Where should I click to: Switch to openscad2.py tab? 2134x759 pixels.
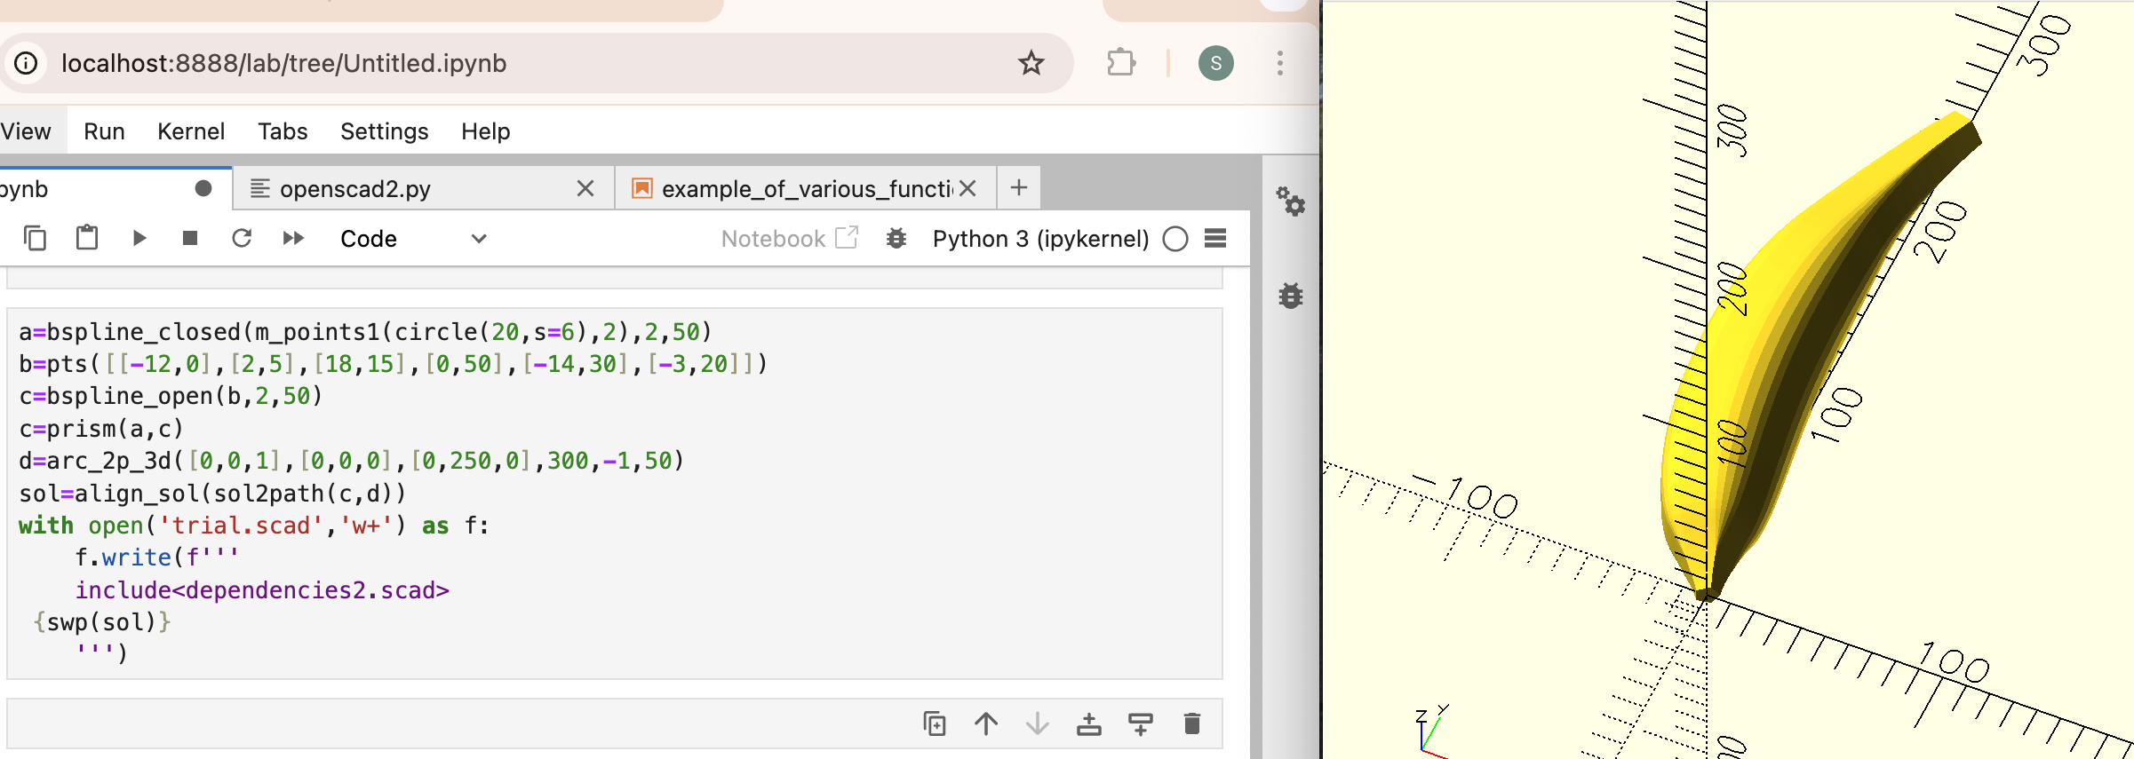coord(355,189)
